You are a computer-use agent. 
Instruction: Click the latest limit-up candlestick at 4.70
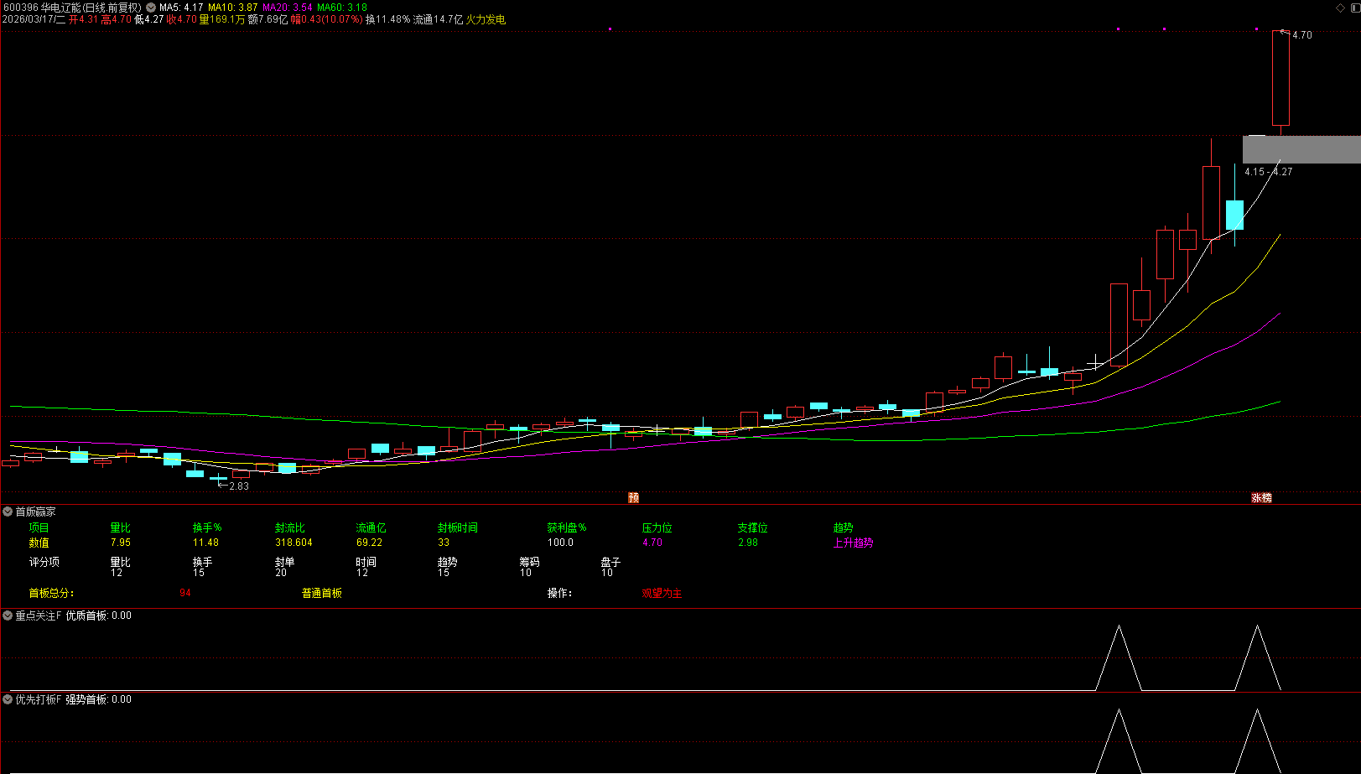click(x=1280, y=79)
